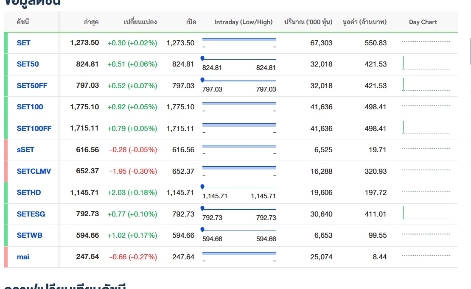Click the SETHD intraday low/high bar
The height and width of the screenshot is (289, 471).
pos(239,188)
